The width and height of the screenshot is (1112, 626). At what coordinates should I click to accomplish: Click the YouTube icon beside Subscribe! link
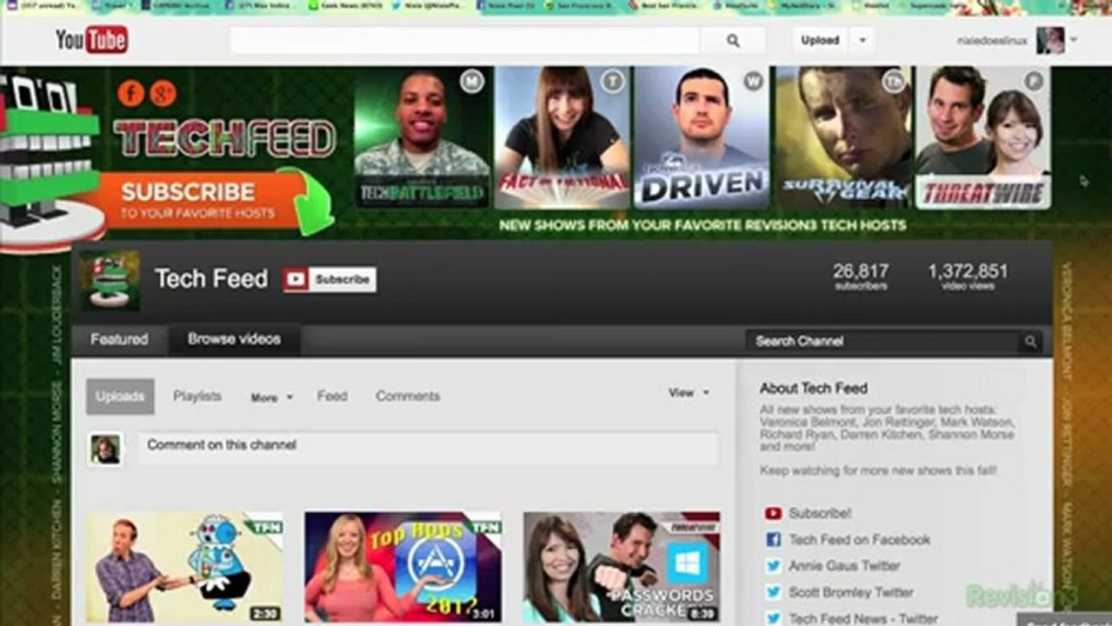[773, 513]
